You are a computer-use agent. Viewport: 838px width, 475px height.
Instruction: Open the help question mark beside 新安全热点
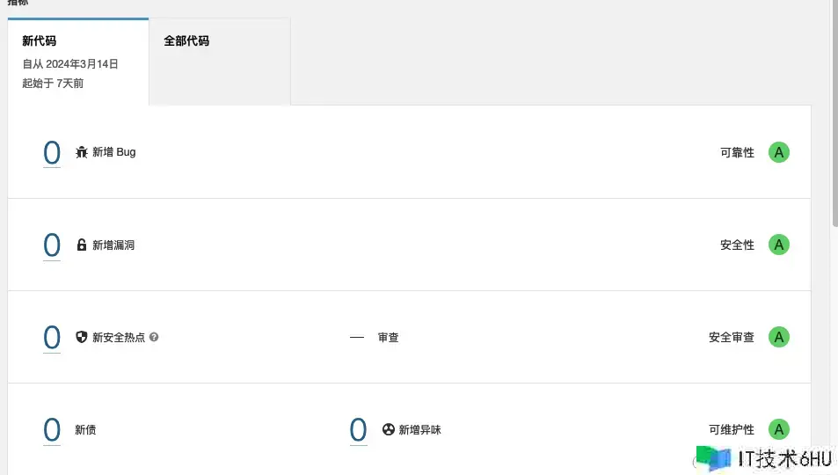(154, 337)
